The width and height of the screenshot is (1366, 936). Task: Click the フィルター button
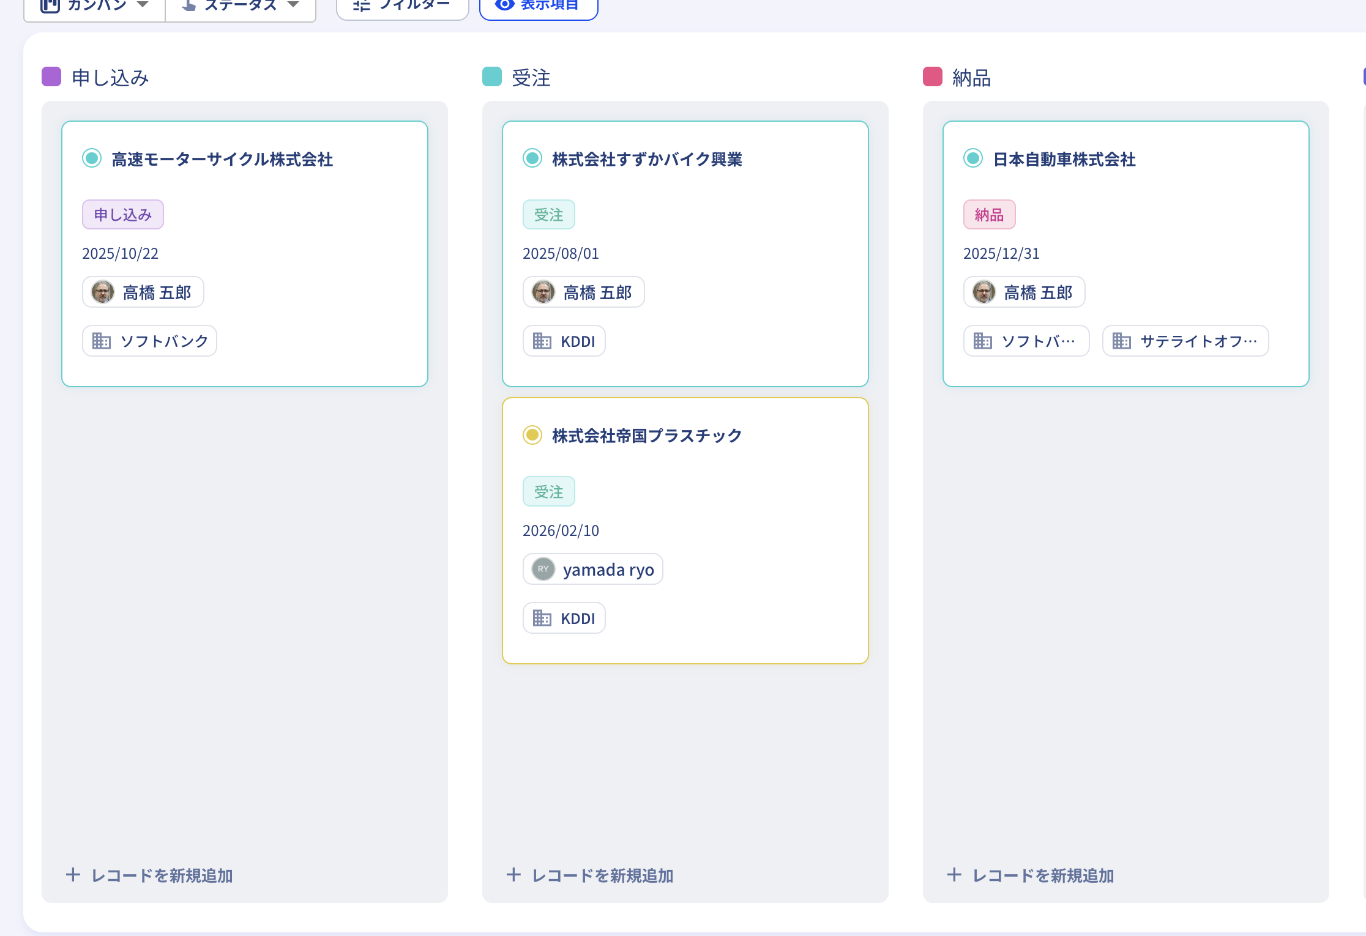402,5
